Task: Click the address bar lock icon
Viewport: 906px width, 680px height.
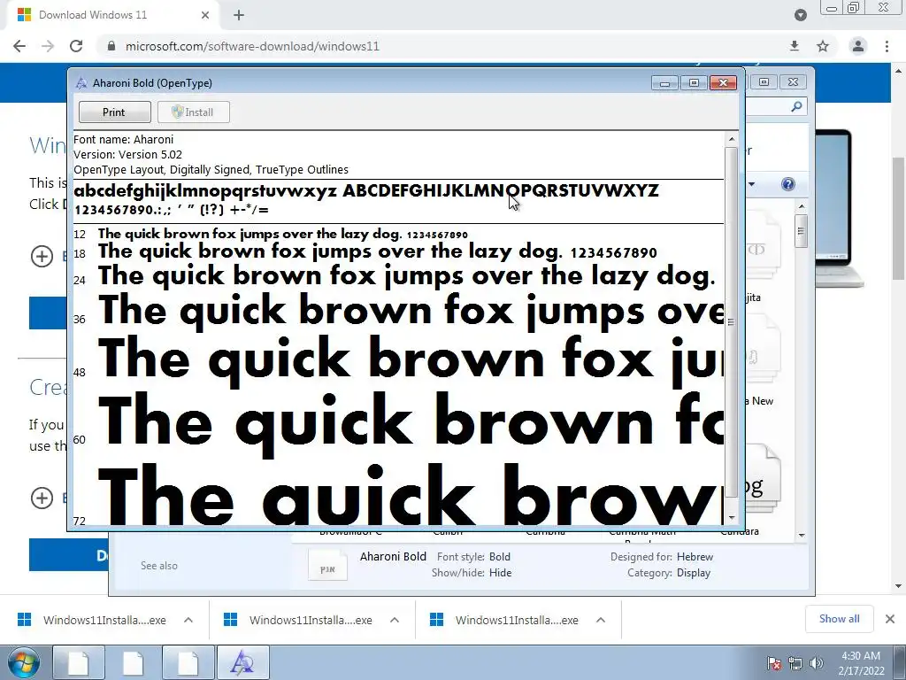Action: coord(111,46)
